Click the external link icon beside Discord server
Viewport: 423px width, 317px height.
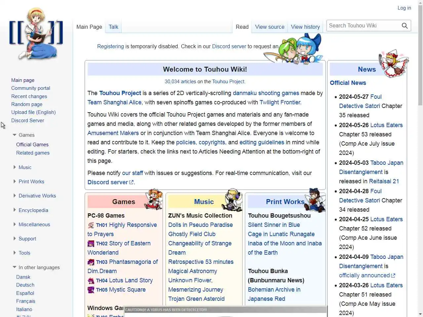[x=132, y=182]
